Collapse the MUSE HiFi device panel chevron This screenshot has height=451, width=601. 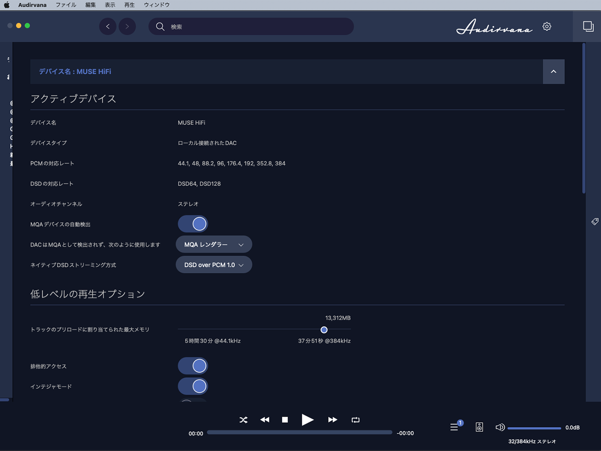click(x=554, y=71)
